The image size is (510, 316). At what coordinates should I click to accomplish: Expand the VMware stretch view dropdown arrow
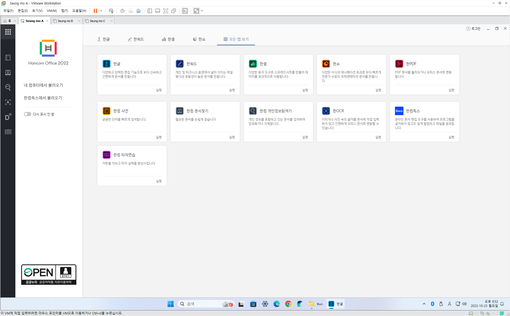202,11
